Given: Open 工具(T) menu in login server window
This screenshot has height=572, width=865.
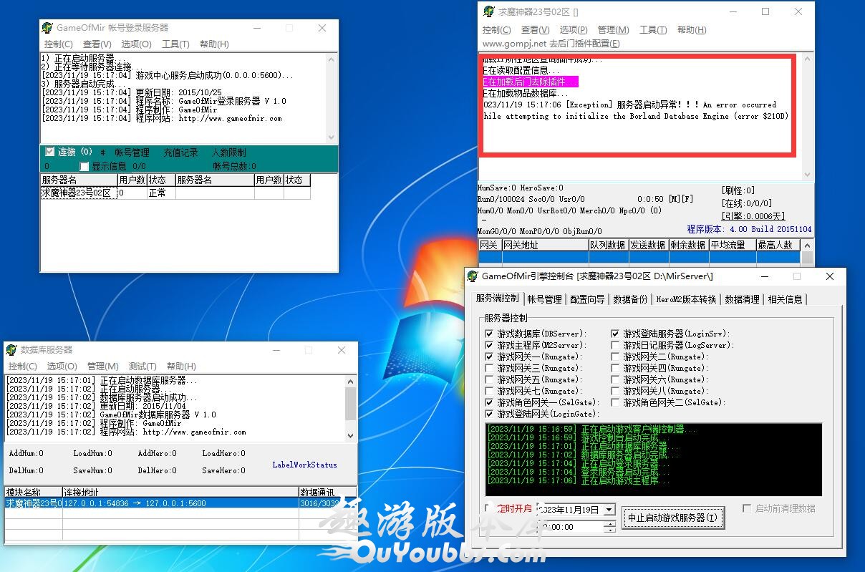Looking at the screenshot, I should tap(175, 44).
